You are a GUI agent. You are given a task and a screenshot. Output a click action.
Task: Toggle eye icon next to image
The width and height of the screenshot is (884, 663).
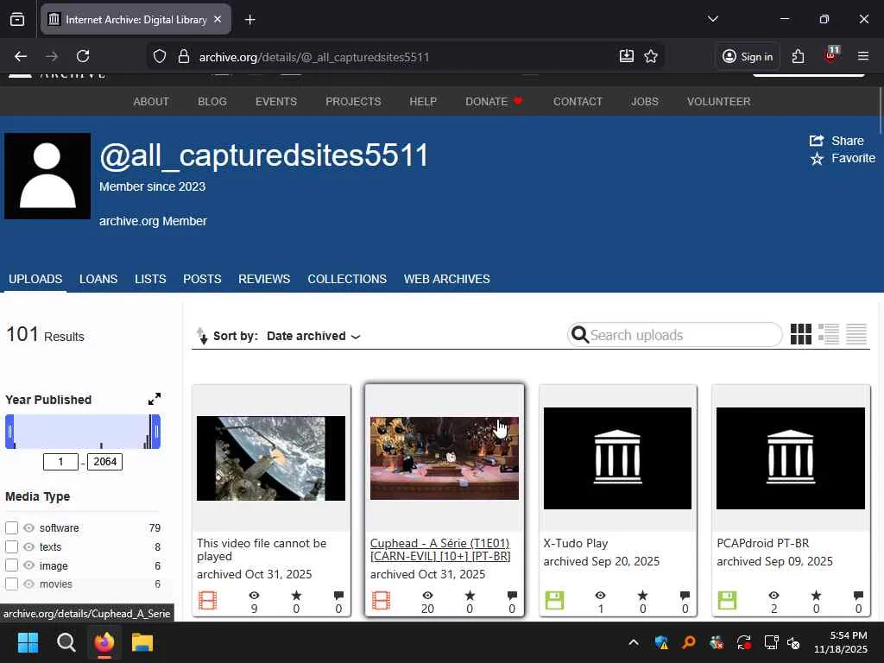coord(28,565)
